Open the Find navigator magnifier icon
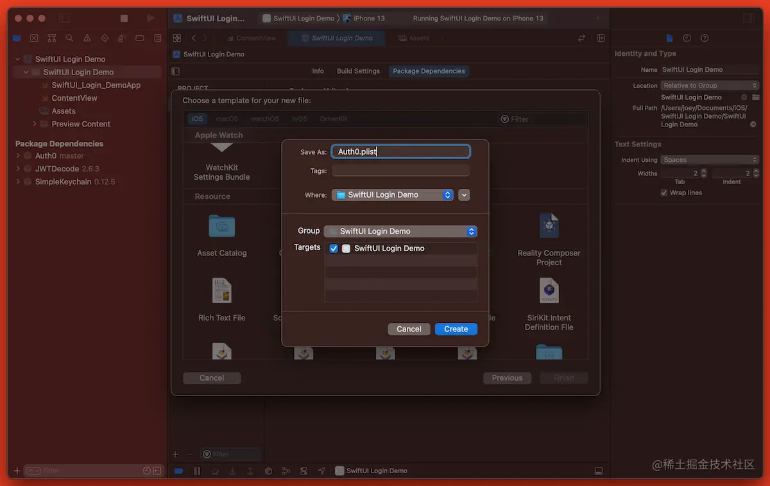Screen dimensions: 770x486 [x=69, y=39]
